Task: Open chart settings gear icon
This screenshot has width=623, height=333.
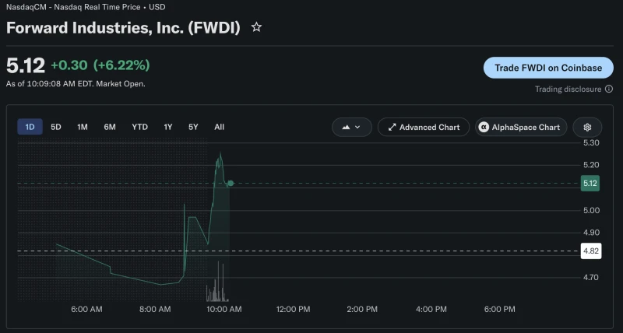Action: tap(587, 127)
